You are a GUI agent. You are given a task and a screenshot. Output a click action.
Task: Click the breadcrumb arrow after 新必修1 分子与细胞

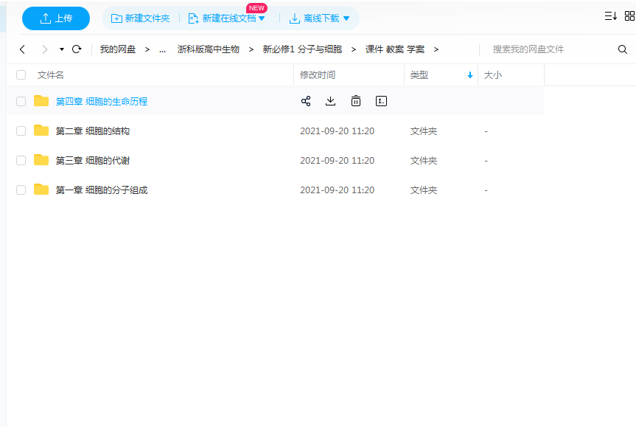click(x=353, y=49)
